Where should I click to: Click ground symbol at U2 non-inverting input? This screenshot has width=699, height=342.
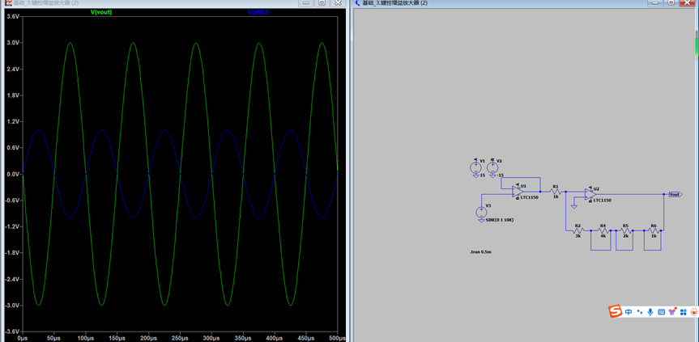573,207
